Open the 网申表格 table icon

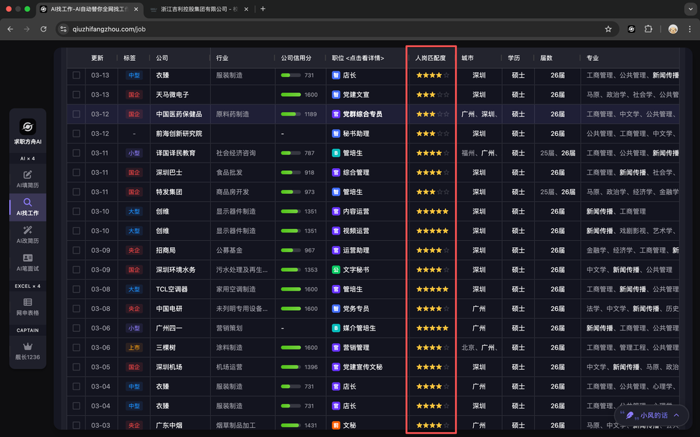[28, 302]
